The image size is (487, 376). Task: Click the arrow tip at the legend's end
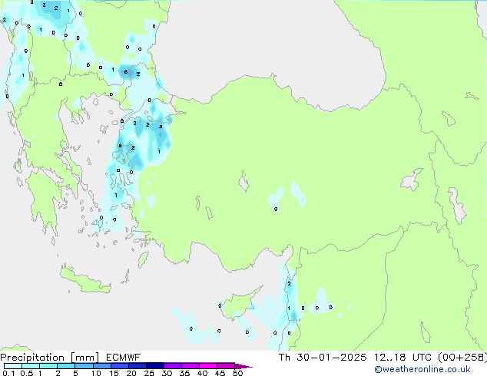[x=249, y=367]
